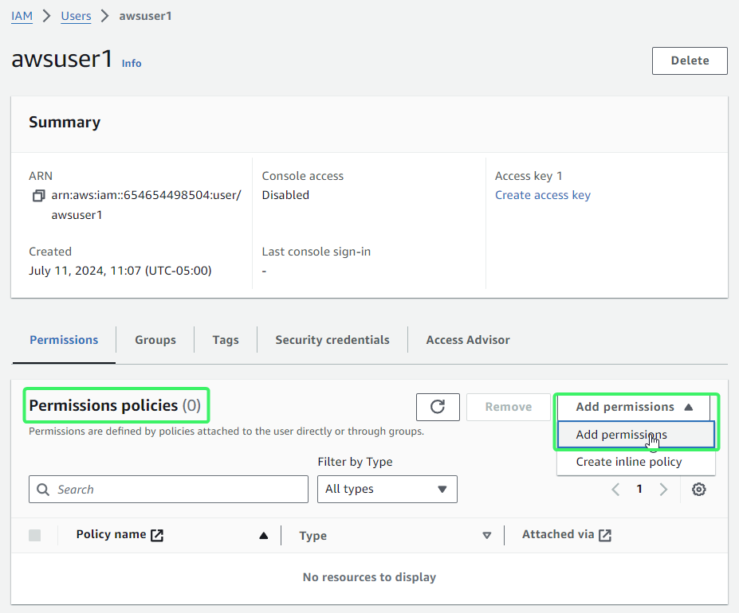Screen dimensions: 739x613
Task: Click the Remove button
Action: click(x=508, y=407)
